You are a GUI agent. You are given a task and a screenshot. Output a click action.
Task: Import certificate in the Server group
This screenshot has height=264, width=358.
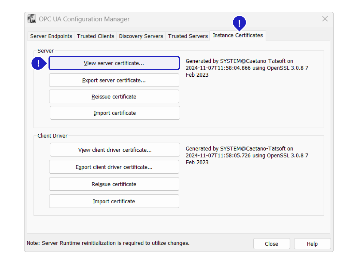[x=115, y=113]
